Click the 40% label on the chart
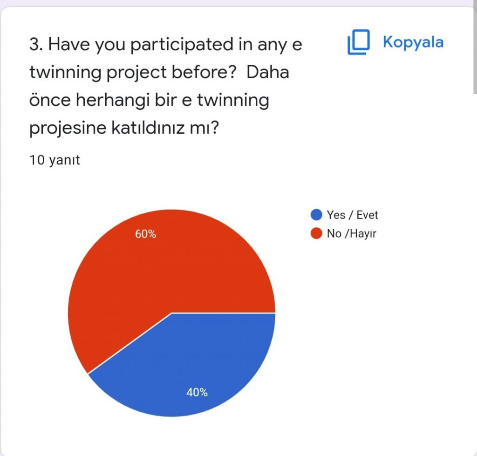The height and width of the screenshot is (456, 477). (x=198, y=393)
